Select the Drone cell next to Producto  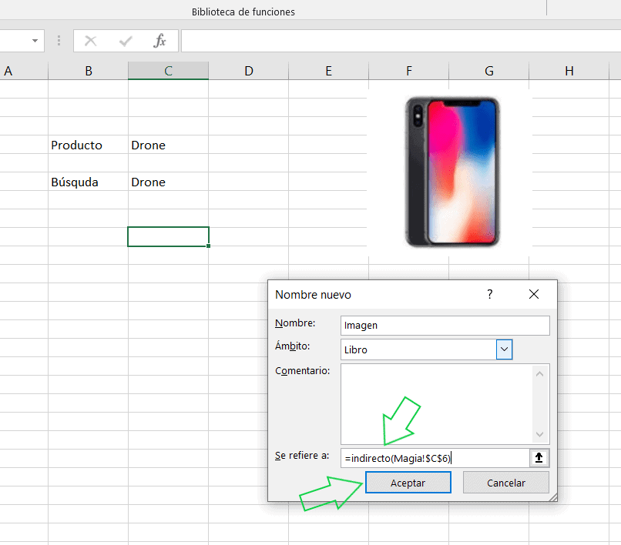[x=168, y=145]
